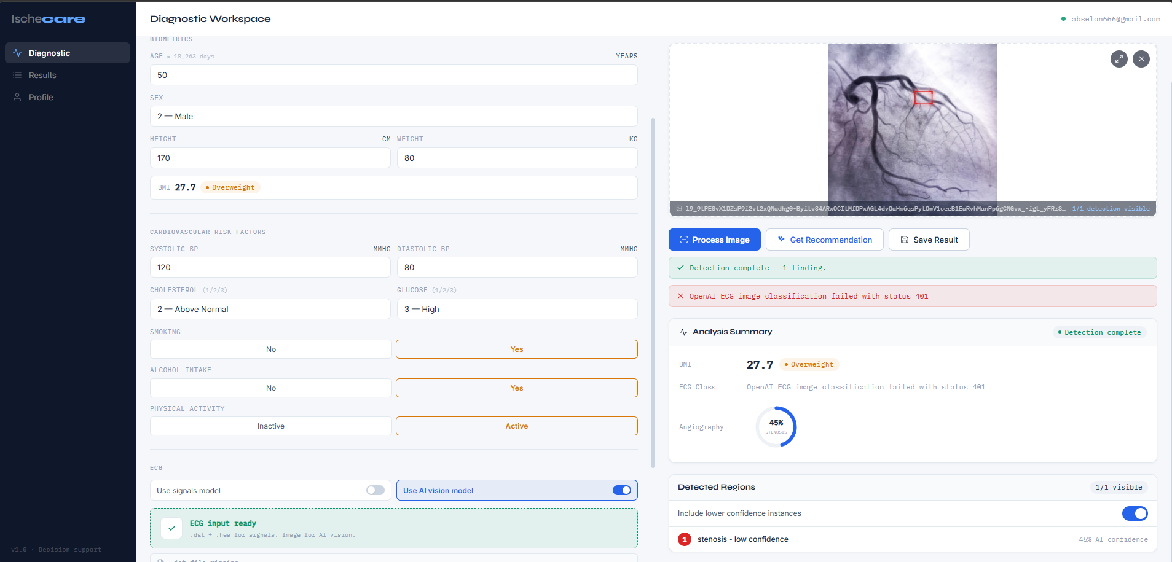The width and height of the screenshot is (1172, 562).
Task: Click the green checkmark in detection message
Action: [680, 268]
